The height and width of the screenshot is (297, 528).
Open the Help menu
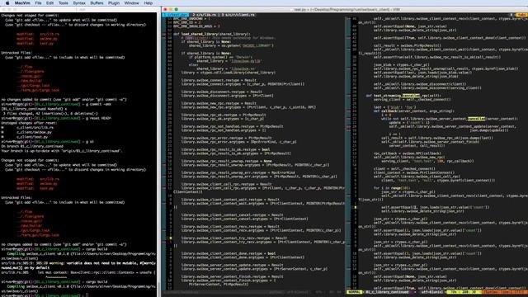(148, 3)
